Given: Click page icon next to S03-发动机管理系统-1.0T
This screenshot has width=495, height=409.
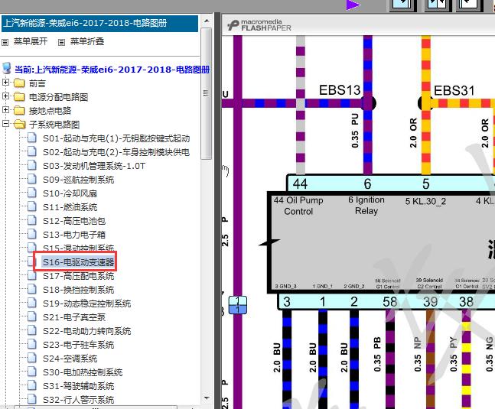Looking at the screenshot, I should click(31, 165).
